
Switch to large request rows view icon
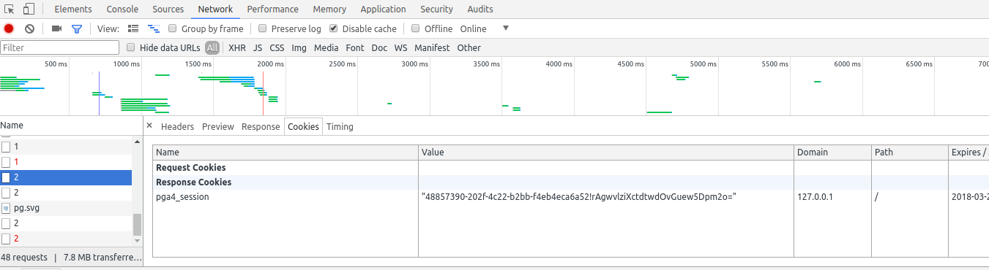[x=133, y=28]
